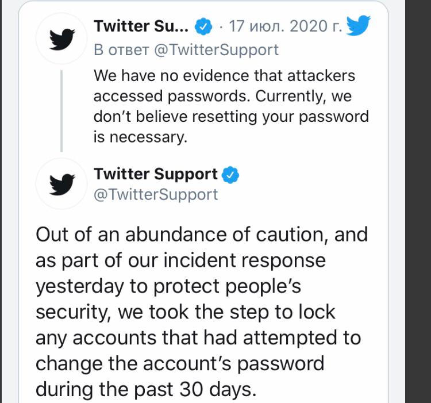Click the verified badge beside truncated "Twitter Su..."
Screen dimensions: 431x403
(203, 26)
